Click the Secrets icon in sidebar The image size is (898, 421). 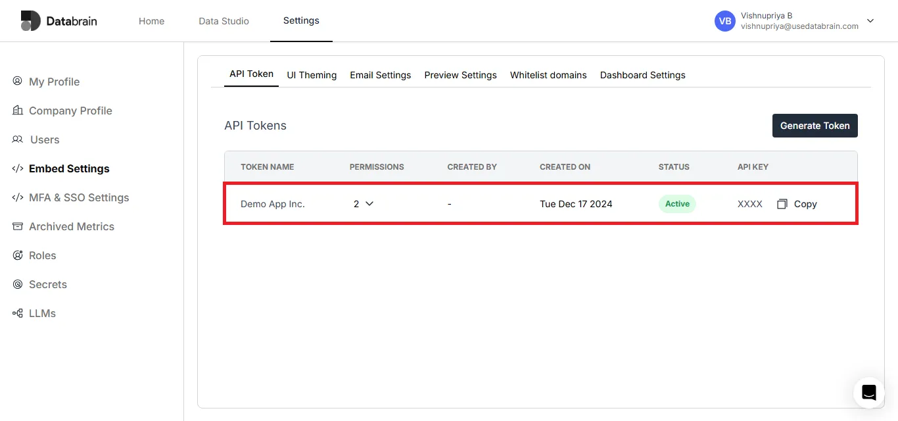(x=18, y=284)
